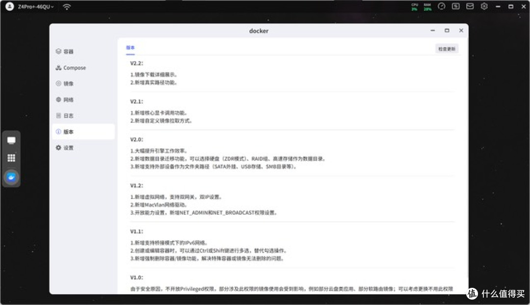Click the V2.1: version heading
The height and width of the screenshot is (305, 530).
pos(136,102)
